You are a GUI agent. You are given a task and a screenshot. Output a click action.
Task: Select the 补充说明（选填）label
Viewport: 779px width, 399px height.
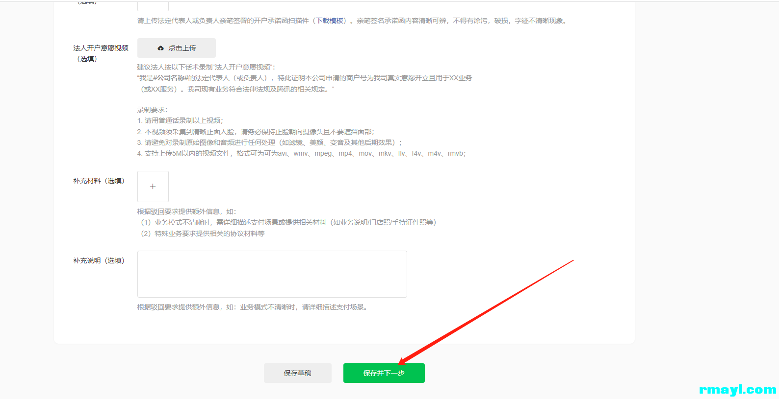tap(99, 260)
